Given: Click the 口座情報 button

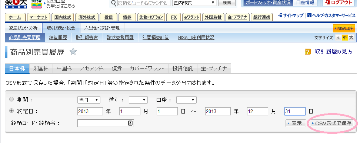Looking at the screenshot, I should pos(305,3).
